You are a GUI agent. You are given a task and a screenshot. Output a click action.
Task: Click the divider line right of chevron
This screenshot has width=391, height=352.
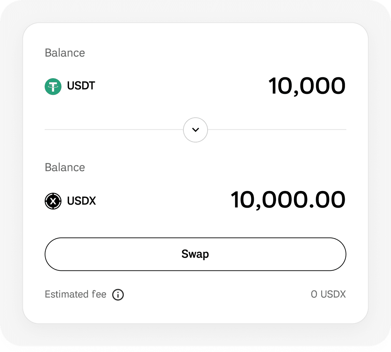277,130
